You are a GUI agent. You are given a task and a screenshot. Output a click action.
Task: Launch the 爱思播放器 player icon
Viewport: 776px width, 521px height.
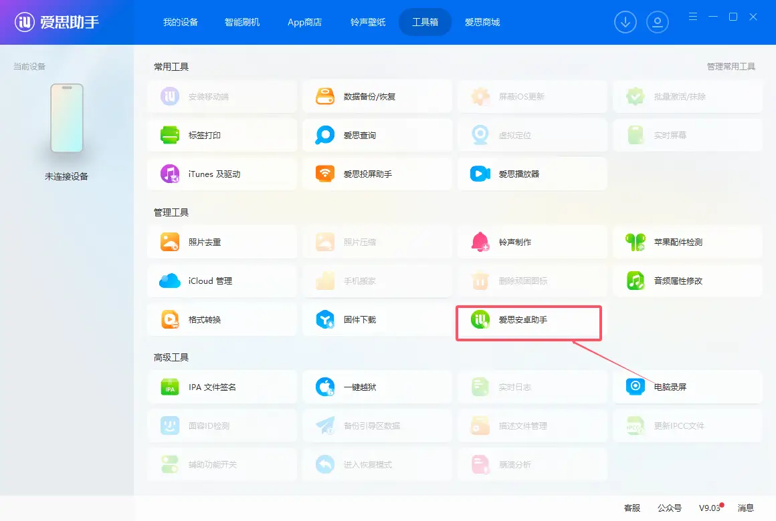click(480, 174)
